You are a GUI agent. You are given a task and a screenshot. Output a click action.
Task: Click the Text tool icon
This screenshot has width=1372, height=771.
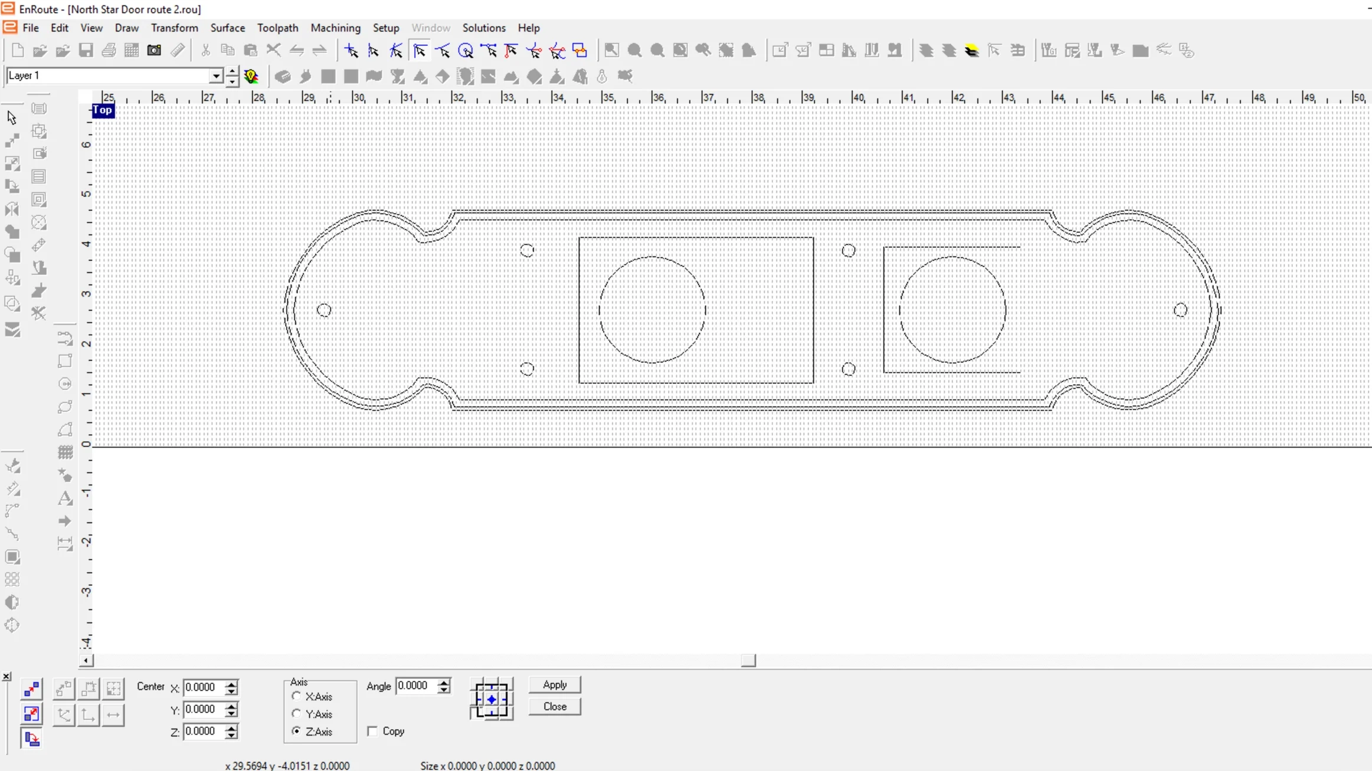tap(65, 498)
